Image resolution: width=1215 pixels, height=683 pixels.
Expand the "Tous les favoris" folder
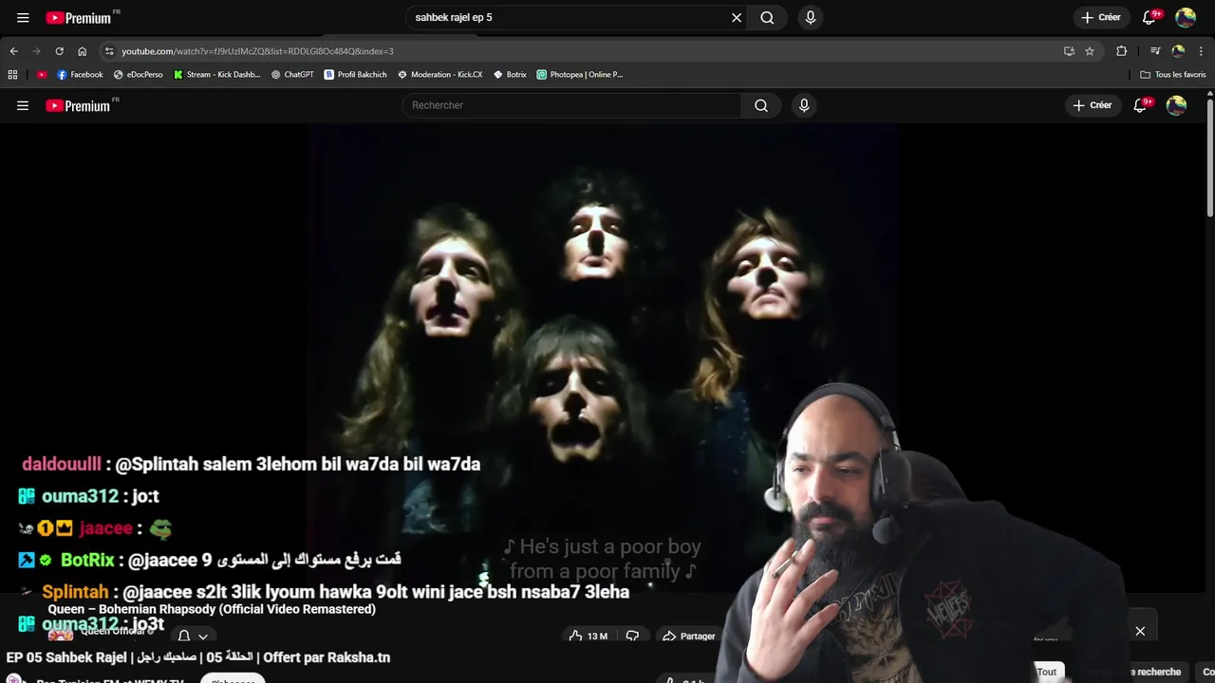1173,74
